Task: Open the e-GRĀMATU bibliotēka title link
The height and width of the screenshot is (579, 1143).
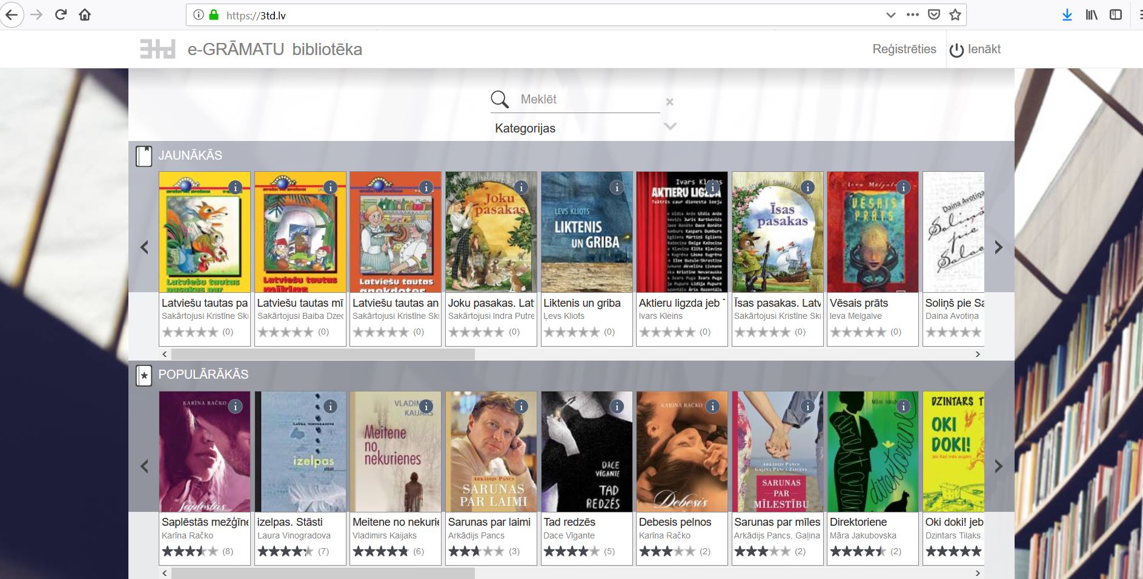Action: [x=275, y=49]
